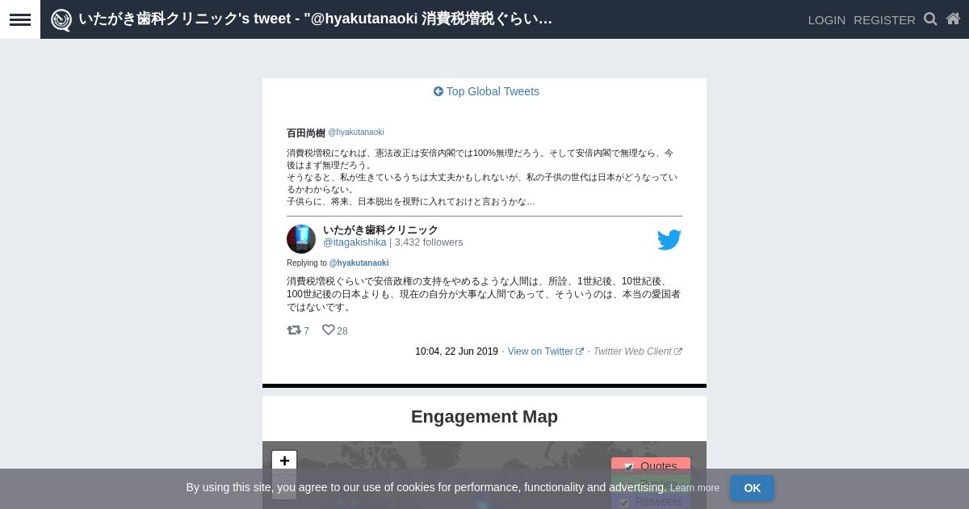Go to home via house icon
Image resolution: width=969 pixels, height=509 pixels.
tap(953, 19)
